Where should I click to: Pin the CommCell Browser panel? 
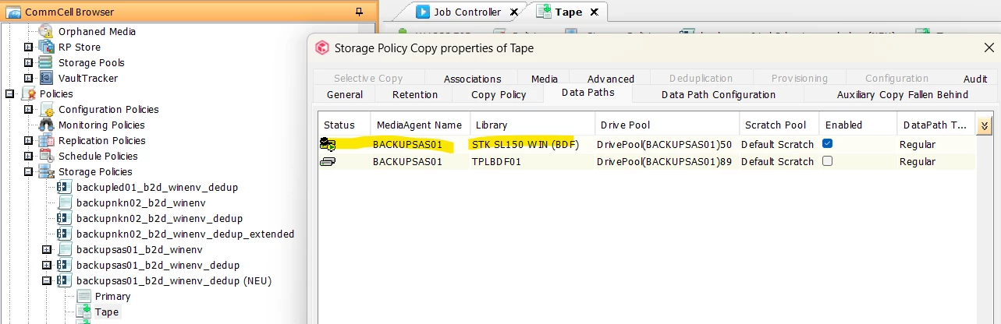[x=359, y=12]
